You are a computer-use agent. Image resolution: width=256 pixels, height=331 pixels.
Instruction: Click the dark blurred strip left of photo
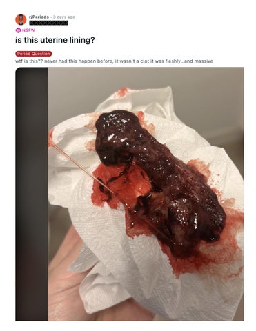(32, 194)
